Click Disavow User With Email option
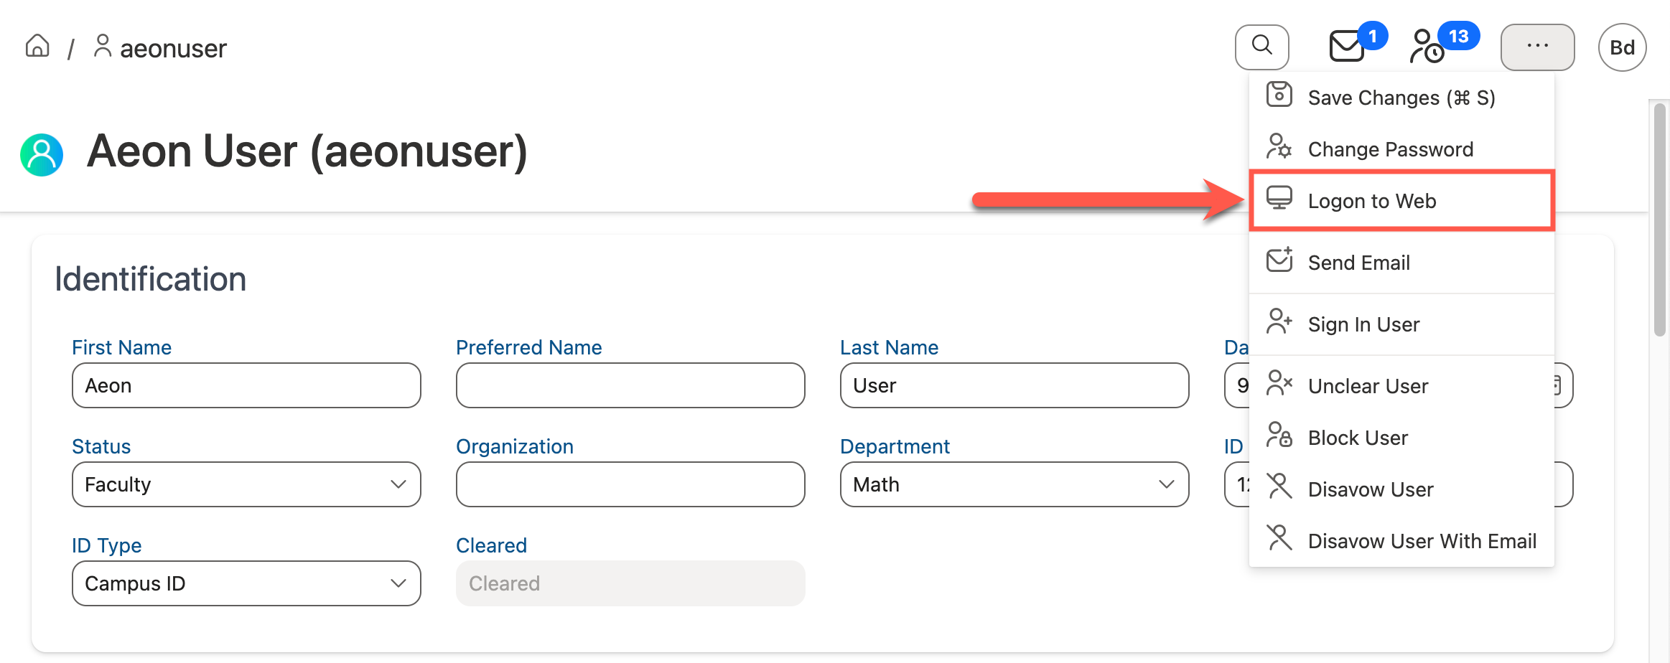Viewport: 1670px width, 663px height. click(1422, 540)
